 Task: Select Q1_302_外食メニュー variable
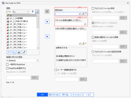click(22, 27)
